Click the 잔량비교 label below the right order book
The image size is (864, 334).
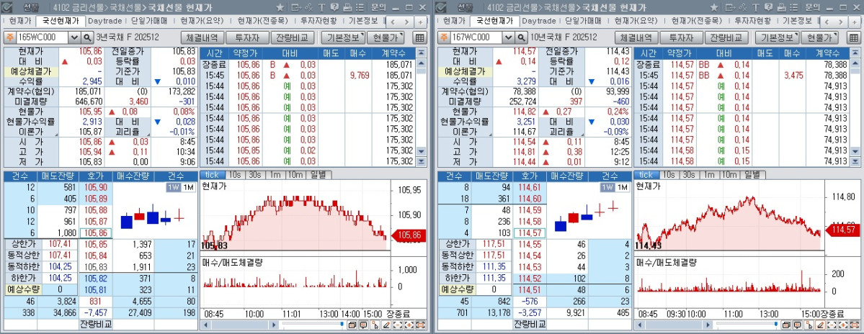[x=530, y=324]
